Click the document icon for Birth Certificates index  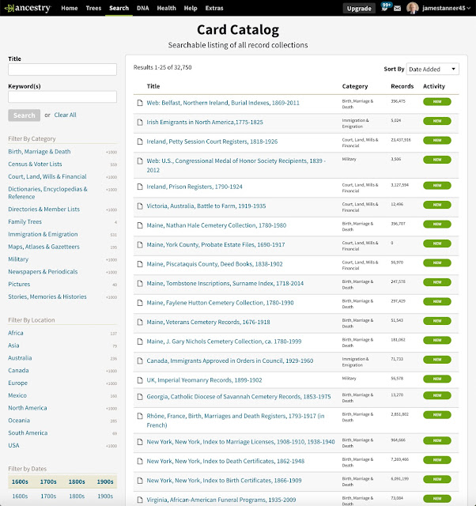(x=140, y=481)
